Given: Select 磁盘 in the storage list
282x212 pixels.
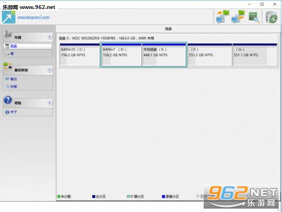Looking at the screenshot, I should (x=28, y=46).
